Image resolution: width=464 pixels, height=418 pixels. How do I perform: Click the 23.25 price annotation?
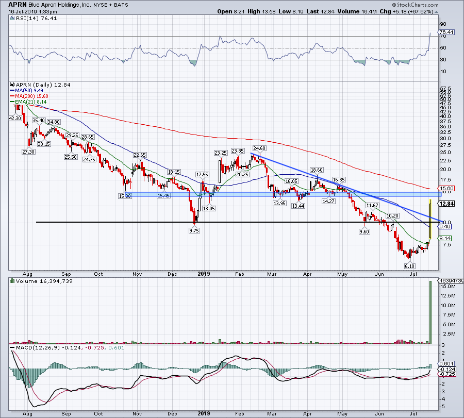tap(221, 153)
